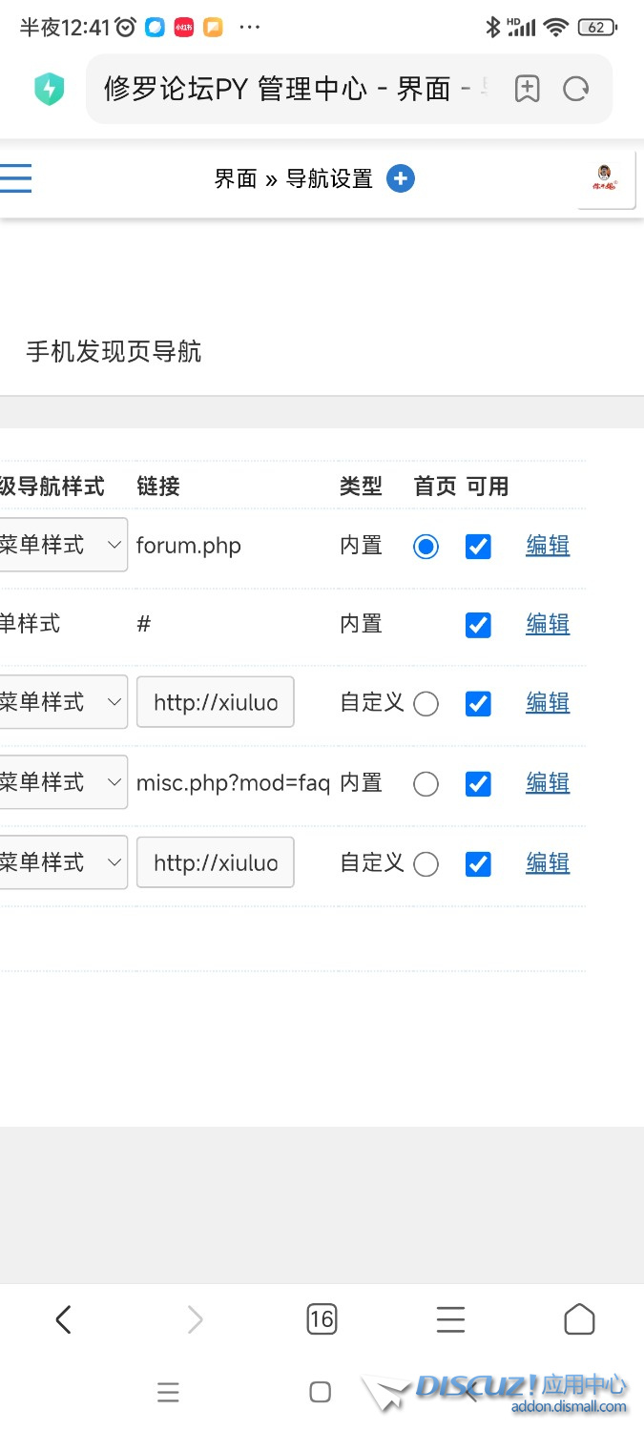644x1431 pixels.
Task: Tap the blue plus icon beside 导航设置
Action: point(401,178)
